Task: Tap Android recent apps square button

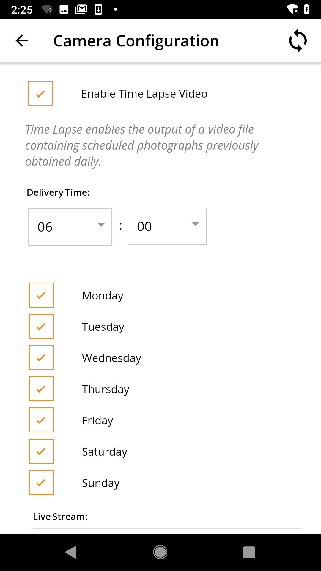Action: (249, 552)
